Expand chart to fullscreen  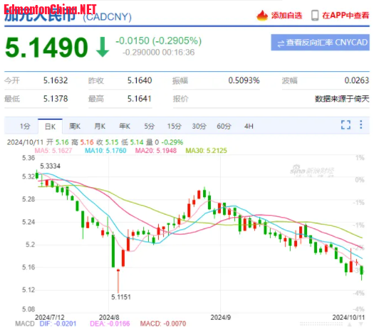click(x=346, y=125)
